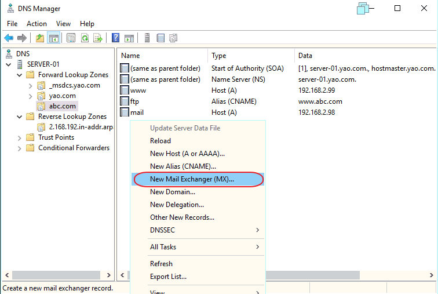Click the Properties toolbar icon
The width and height of the screenshot is (438, 294).
click(71, 38)
